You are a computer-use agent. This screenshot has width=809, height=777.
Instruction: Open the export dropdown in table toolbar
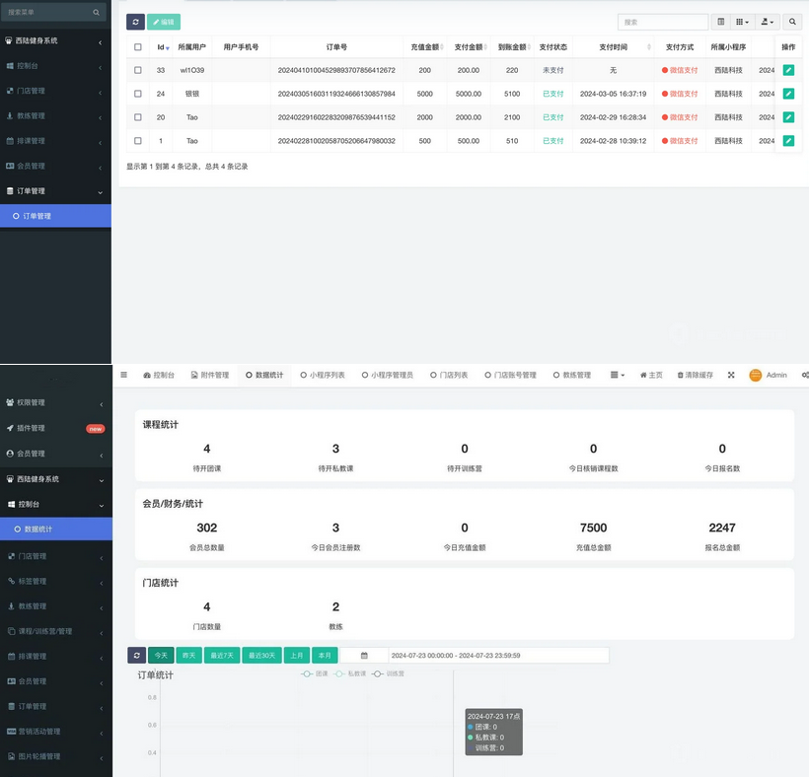767,22
